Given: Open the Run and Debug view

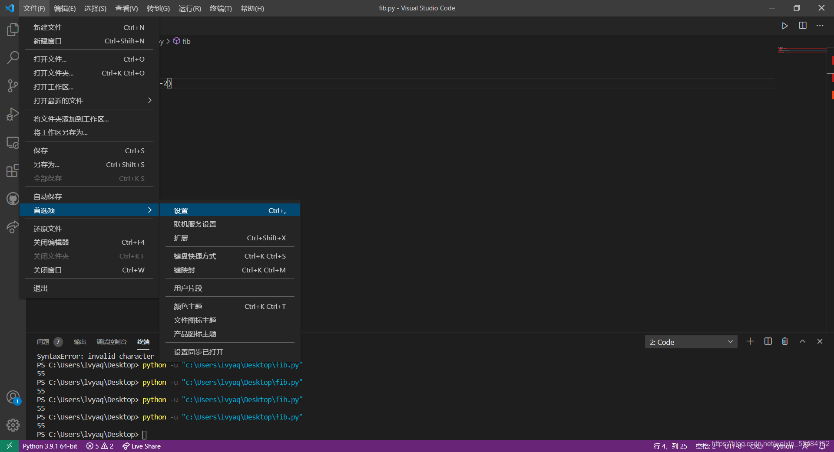Looking at the screenshot, I should pyautogui.click(x=13, y=114).
